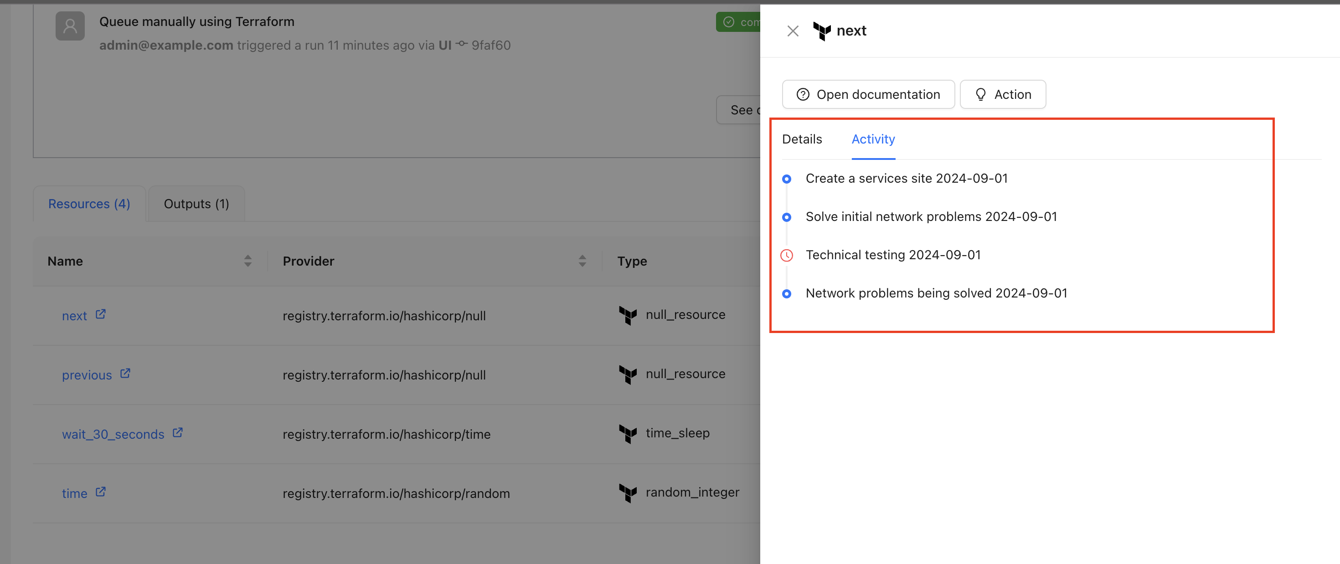Click the red clock icon for Technical testing
This screenshot has height=564, width=1340.
click(x=787, y=255)
